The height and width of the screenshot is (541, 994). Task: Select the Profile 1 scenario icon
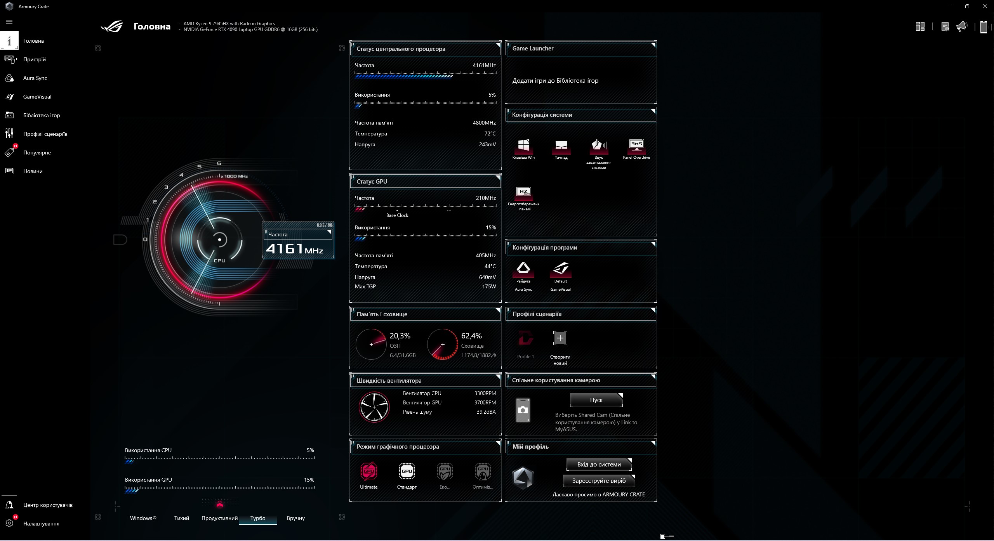tap(526, 338)
